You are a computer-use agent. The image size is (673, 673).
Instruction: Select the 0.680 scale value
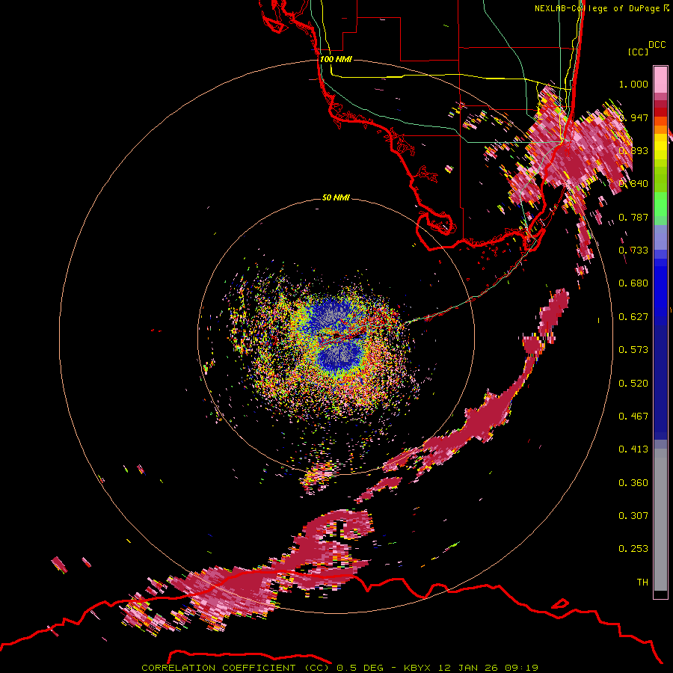click(633, 283)
